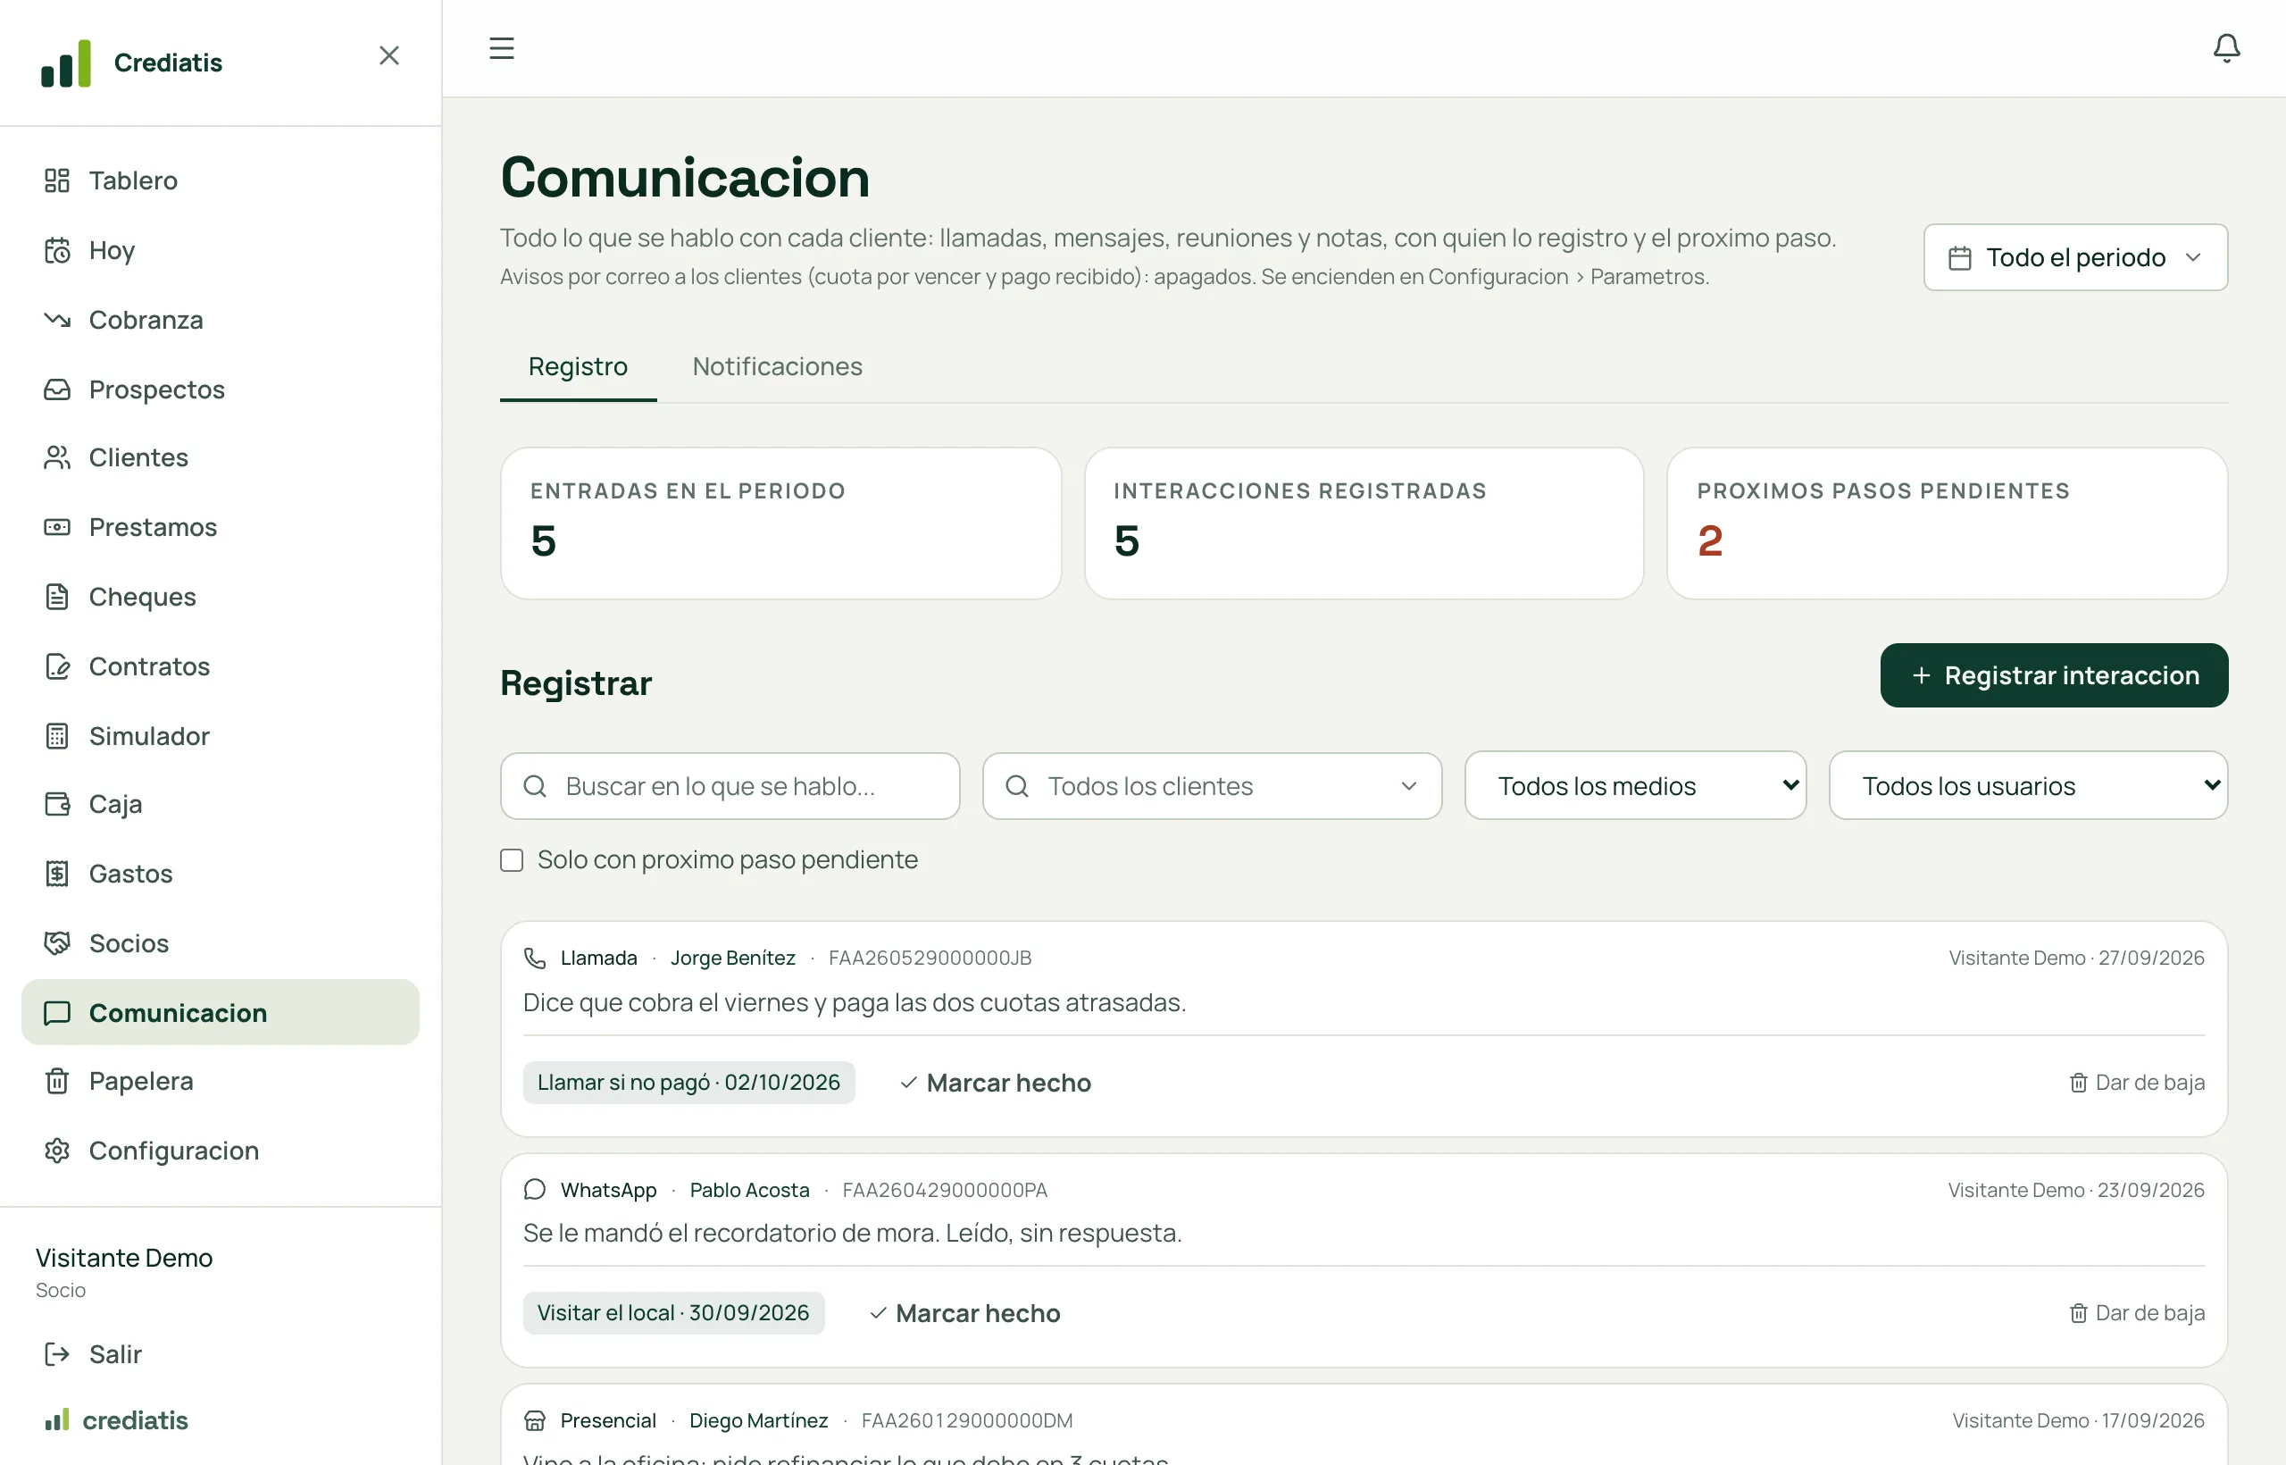Open Diego Martínez client link
2286x1465 pixels.
758,1419
